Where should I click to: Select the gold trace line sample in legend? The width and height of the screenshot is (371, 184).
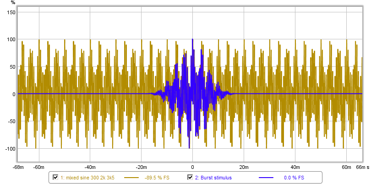point(131,178)
